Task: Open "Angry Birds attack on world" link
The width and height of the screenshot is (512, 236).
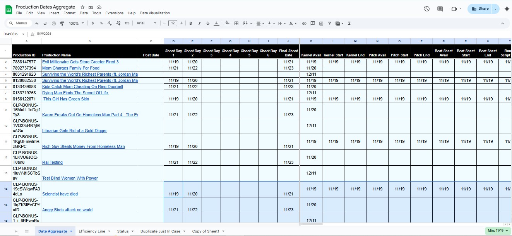Action: (x=67, y=210)
